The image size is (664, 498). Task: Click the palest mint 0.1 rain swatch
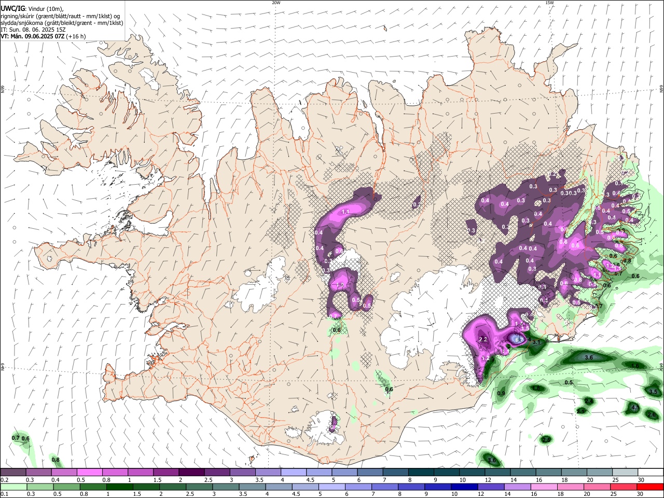pyautogui.click(x=13, y=487)
